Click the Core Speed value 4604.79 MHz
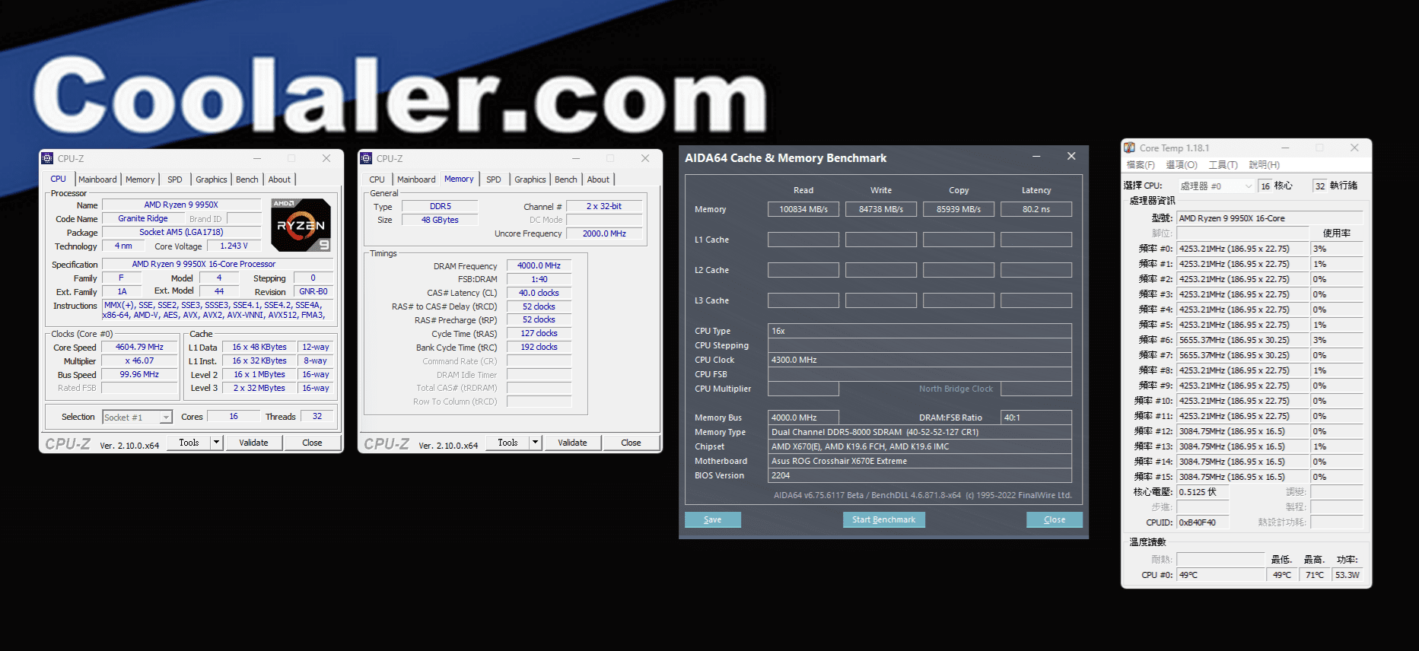 139,347
